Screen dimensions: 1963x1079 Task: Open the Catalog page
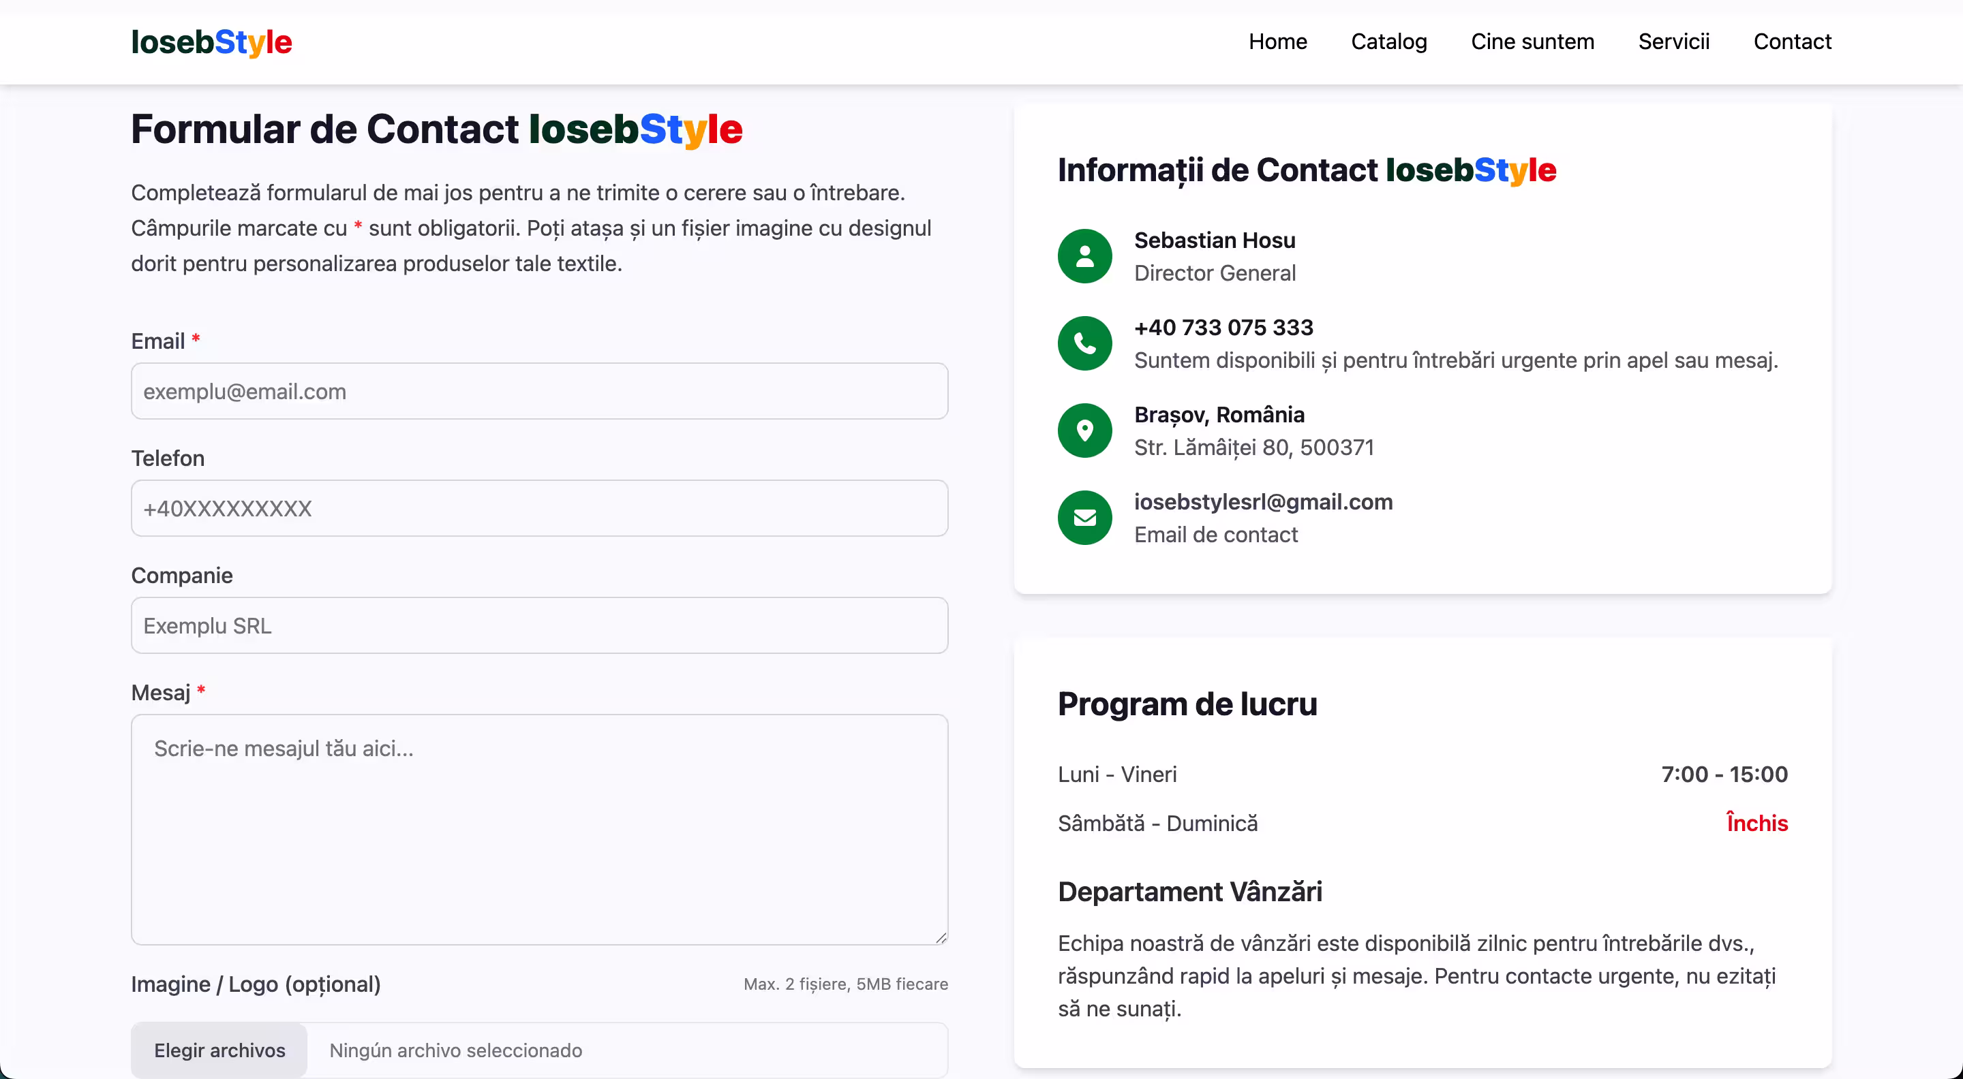1388,41
